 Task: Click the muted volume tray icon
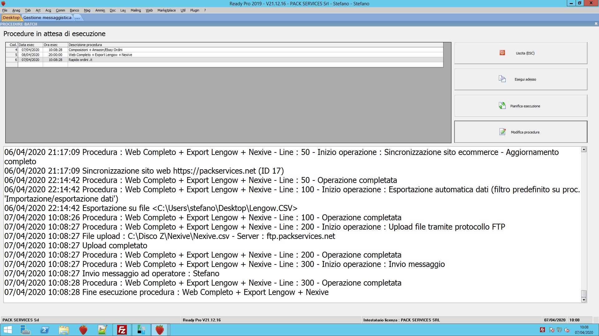click(567, 330)
